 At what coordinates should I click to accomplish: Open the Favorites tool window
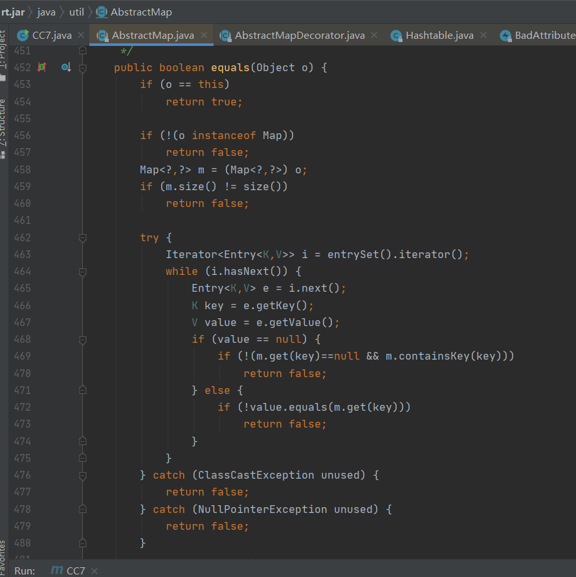pyautogui.click(x=3, y=556)
